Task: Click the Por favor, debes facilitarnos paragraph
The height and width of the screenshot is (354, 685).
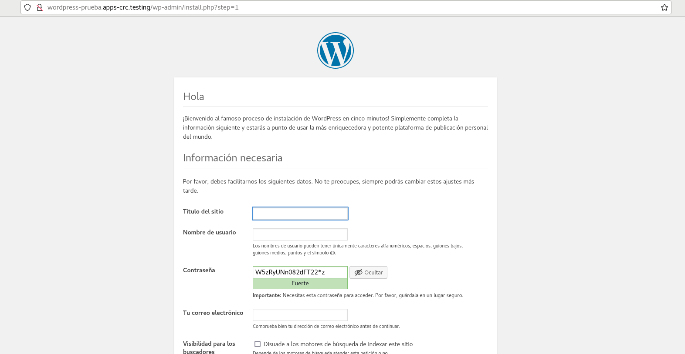Action: (329, 186)
